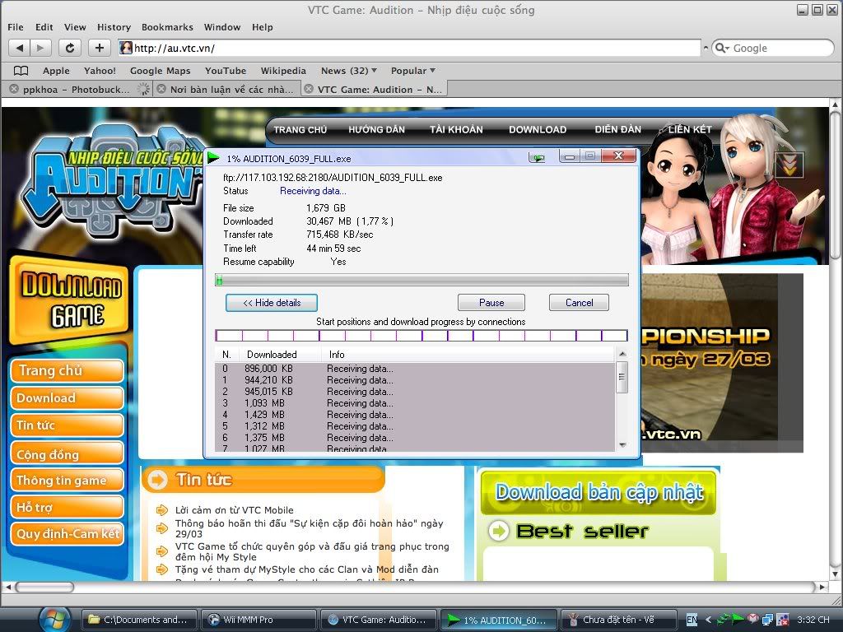The height and width of the screenshot is (632, 843).
Task: Open the Edit menu
Action: pyautogui.click(x=44, y=27)
